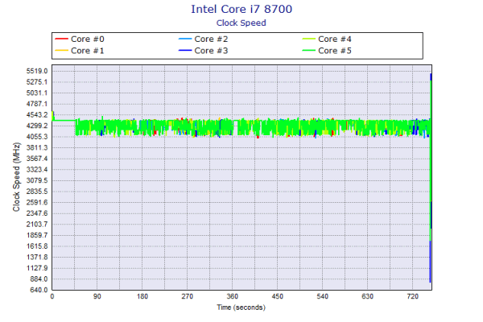Image resolution: width=483 pixels, height=322 pixels.
Task: Click the 1127.9 y-axis value
Action: [x=37, y=268]
